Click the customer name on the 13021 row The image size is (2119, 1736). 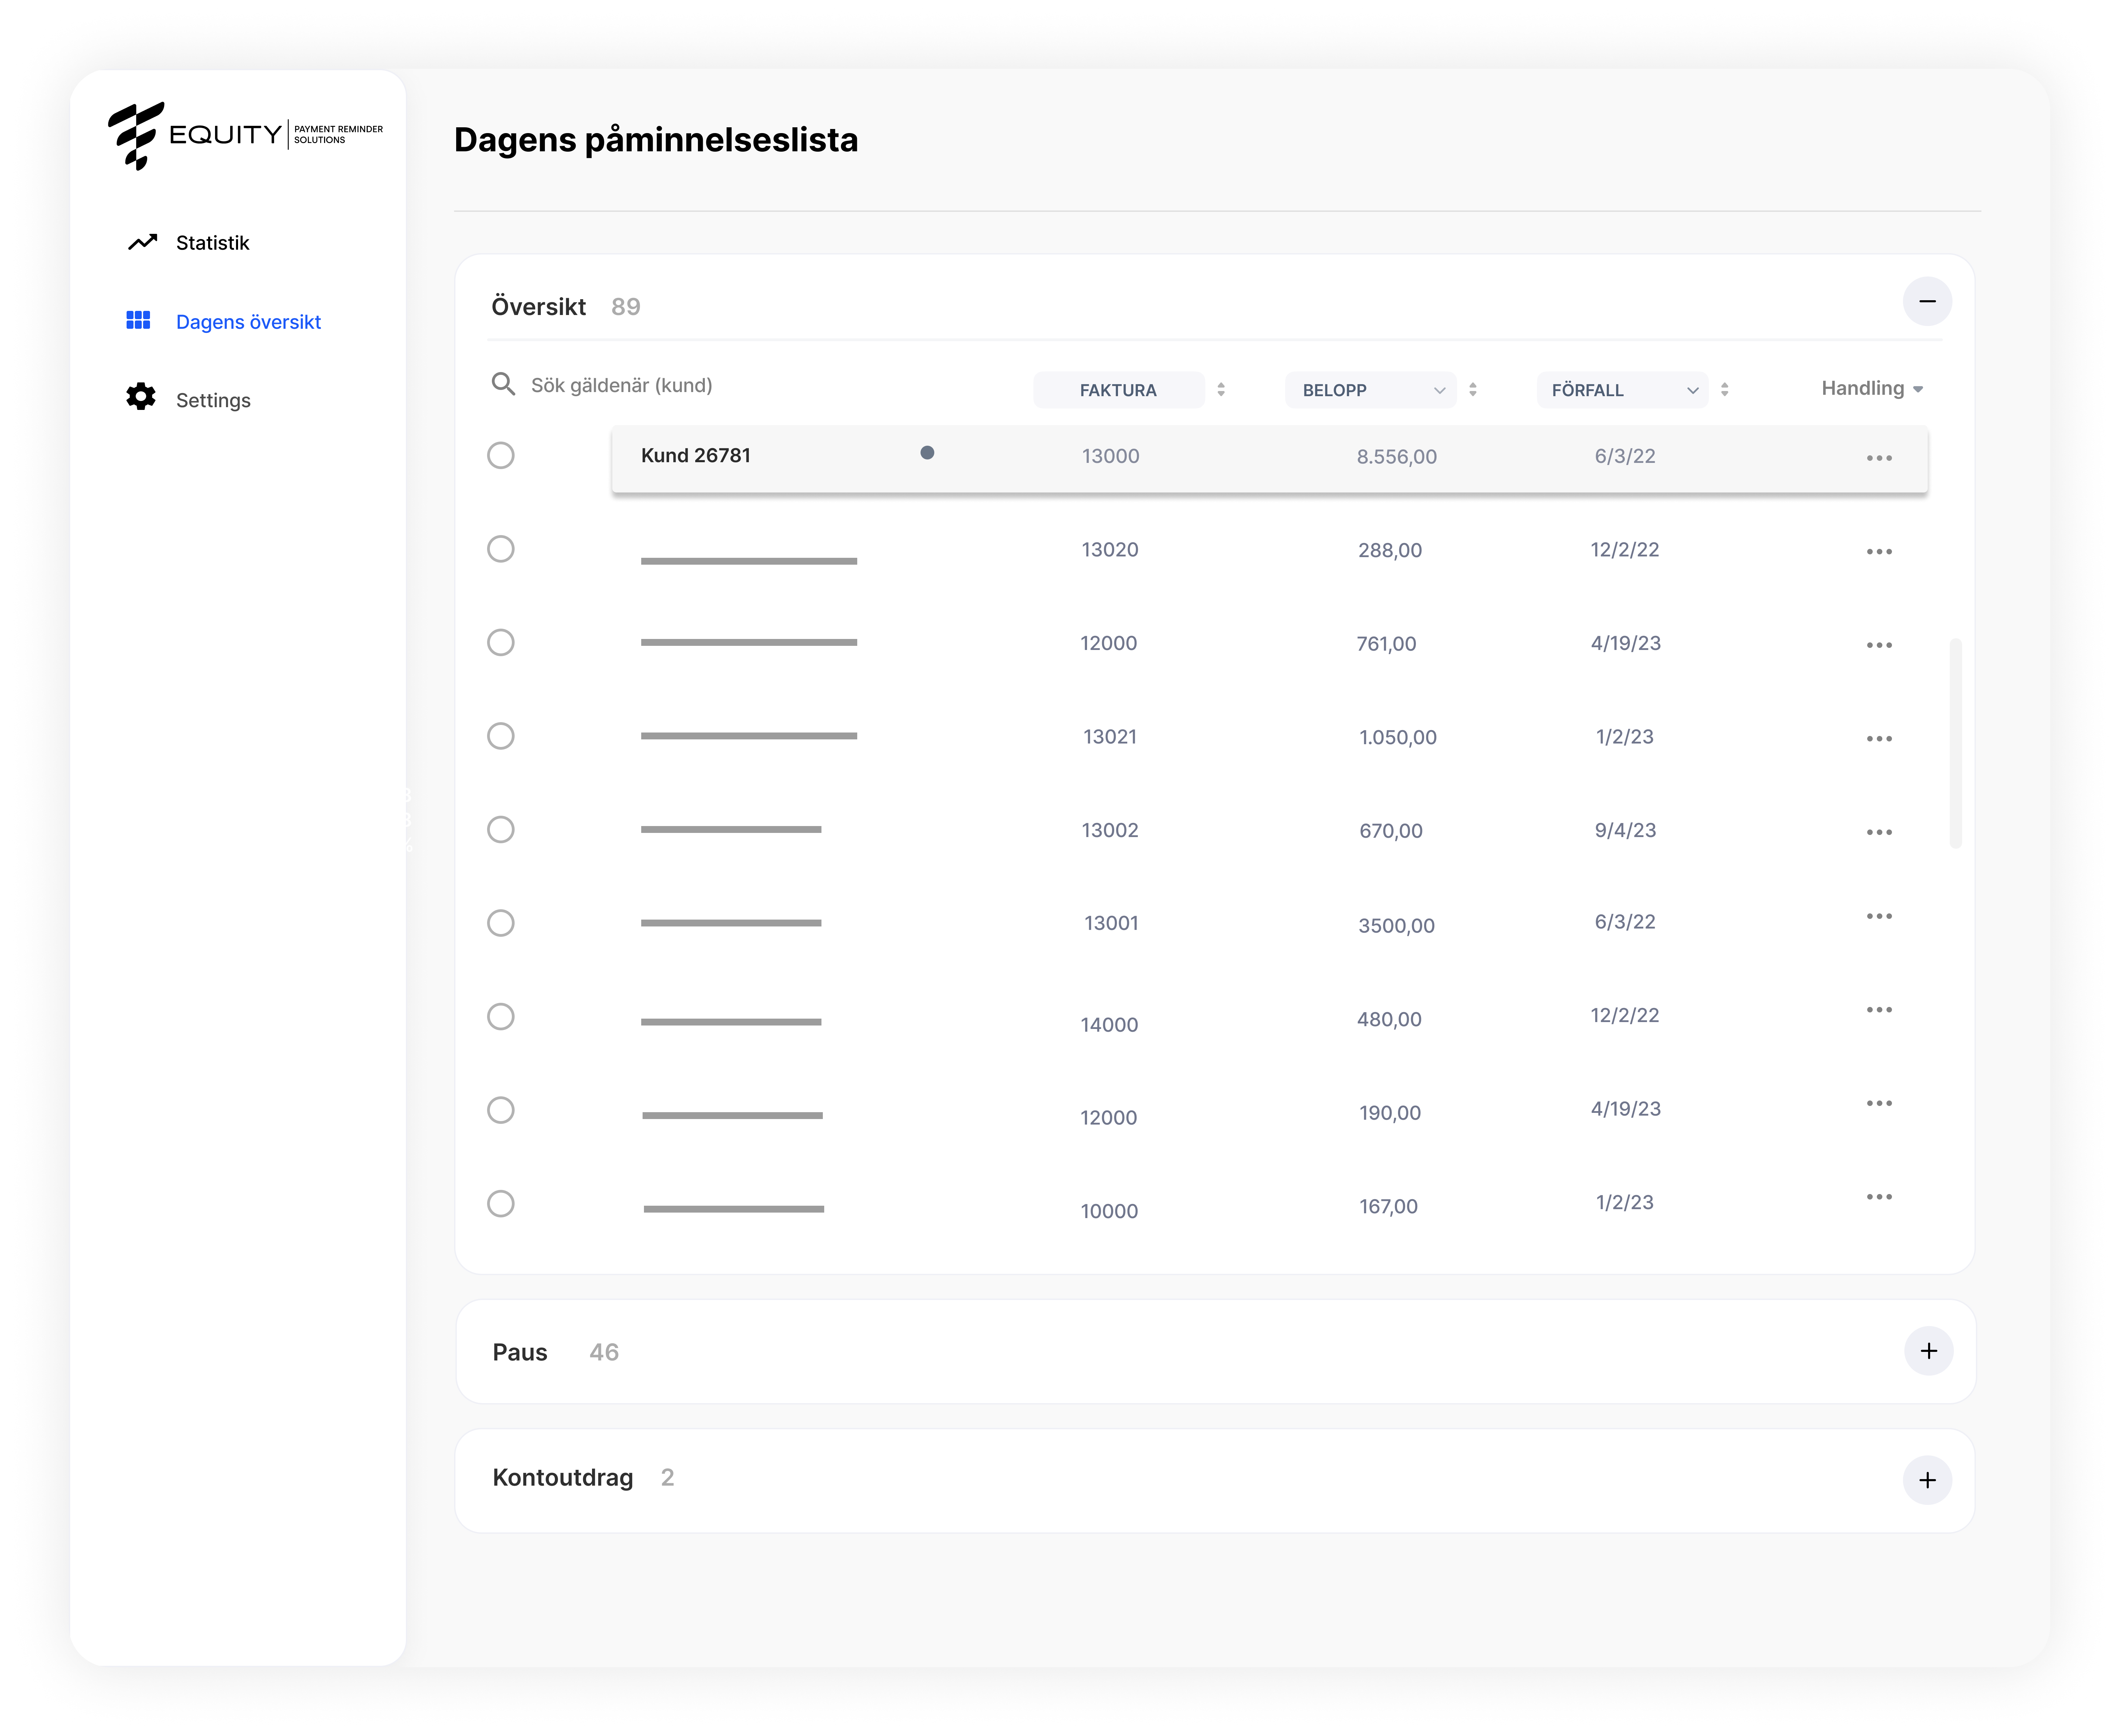(x=749, y=736)
